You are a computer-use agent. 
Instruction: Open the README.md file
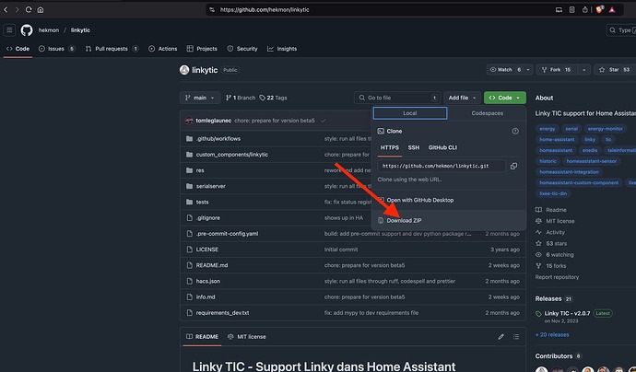212,265
